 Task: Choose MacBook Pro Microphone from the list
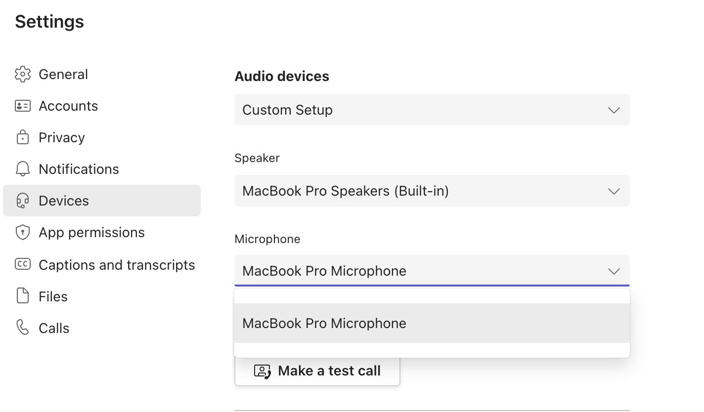(324, 323)
